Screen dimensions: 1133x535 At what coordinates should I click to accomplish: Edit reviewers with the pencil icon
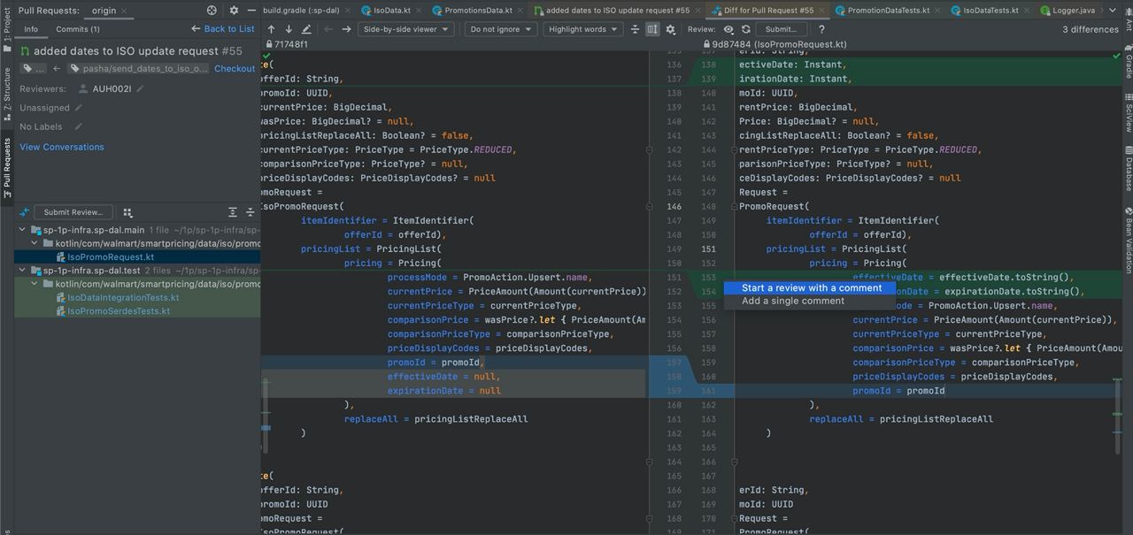(140, 88)
